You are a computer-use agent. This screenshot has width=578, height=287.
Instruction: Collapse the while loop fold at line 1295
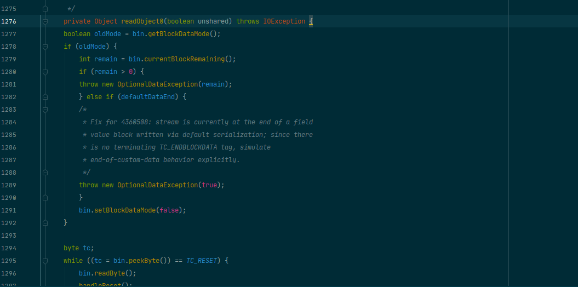coord(45,261)
